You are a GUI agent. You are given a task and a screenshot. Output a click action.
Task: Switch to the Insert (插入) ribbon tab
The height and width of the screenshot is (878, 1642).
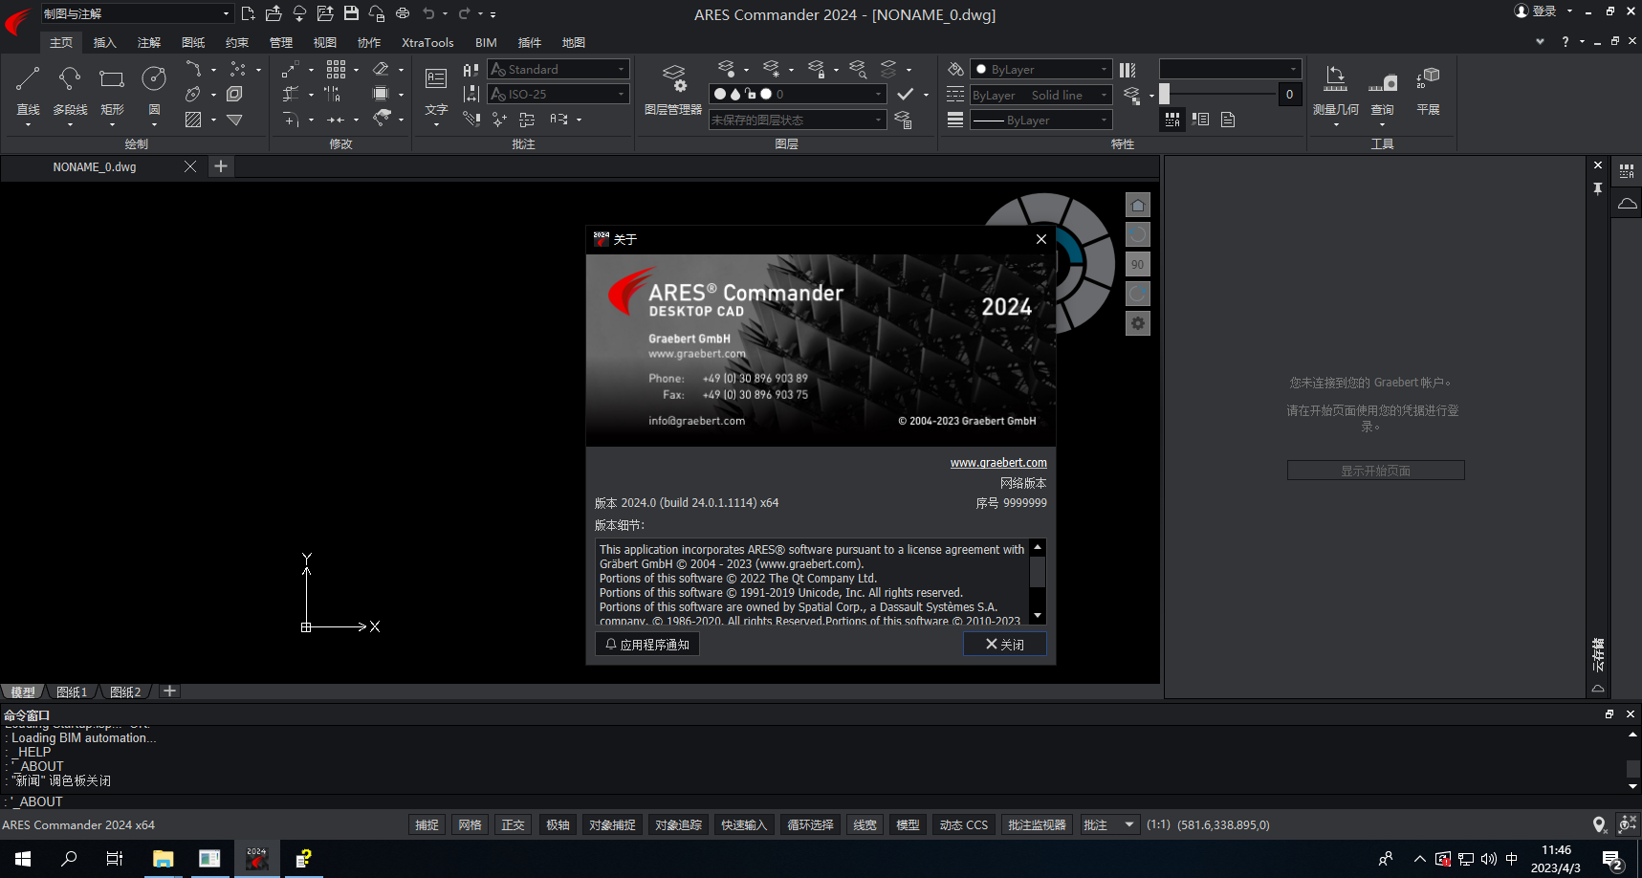[104, 42]
